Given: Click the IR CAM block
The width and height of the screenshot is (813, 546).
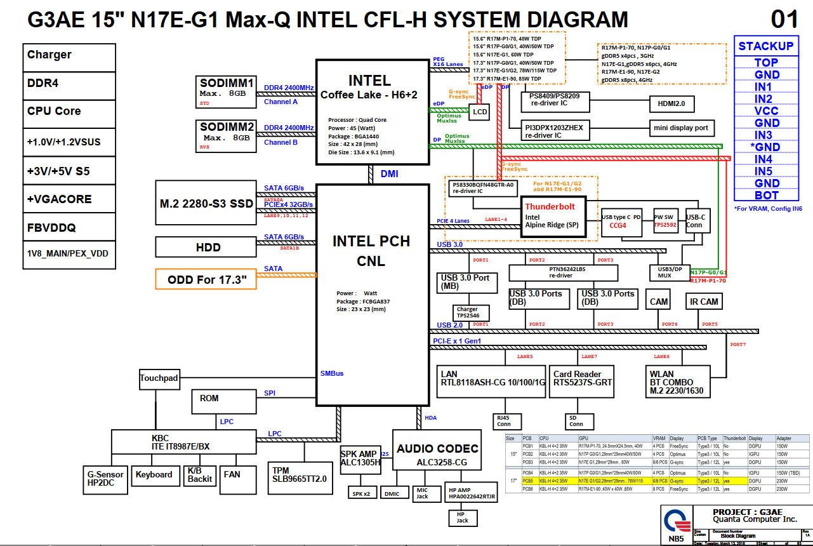Looking at the screenshot, I should 704,302.
